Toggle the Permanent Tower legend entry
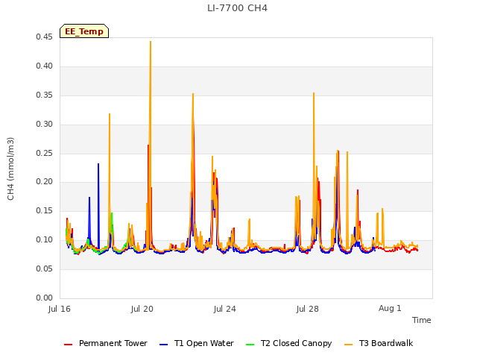This screenshot has width=477, height=358. (x=106, y=343)
